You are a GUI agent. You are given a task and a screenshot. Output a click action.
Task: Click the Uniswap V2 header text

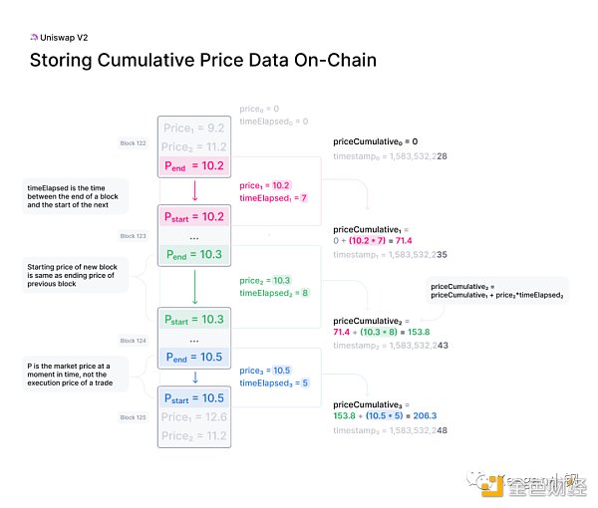63,39
